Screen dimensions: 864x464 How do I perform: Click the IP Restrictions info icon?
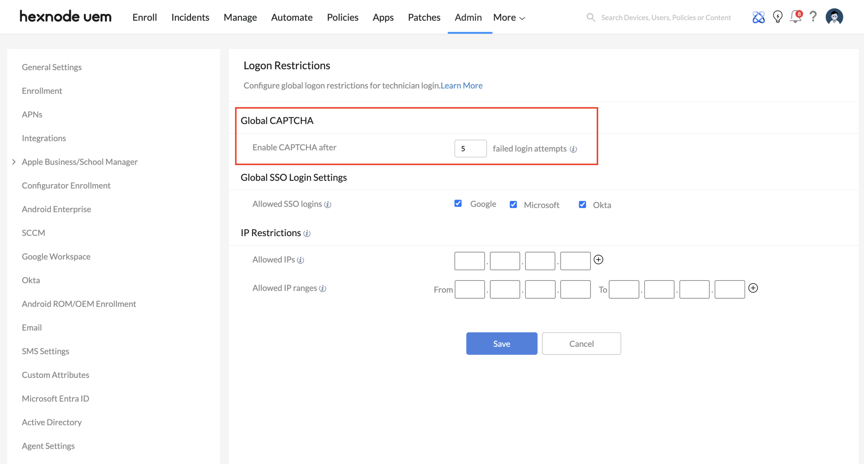(x=307, y=233)
